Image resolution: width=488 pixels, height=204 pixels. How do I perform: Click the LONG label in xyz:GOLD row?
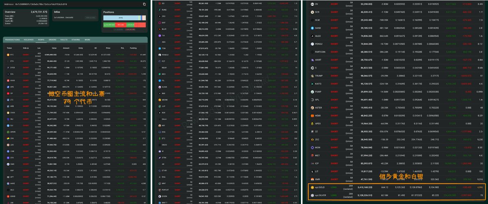click(334, 187)
